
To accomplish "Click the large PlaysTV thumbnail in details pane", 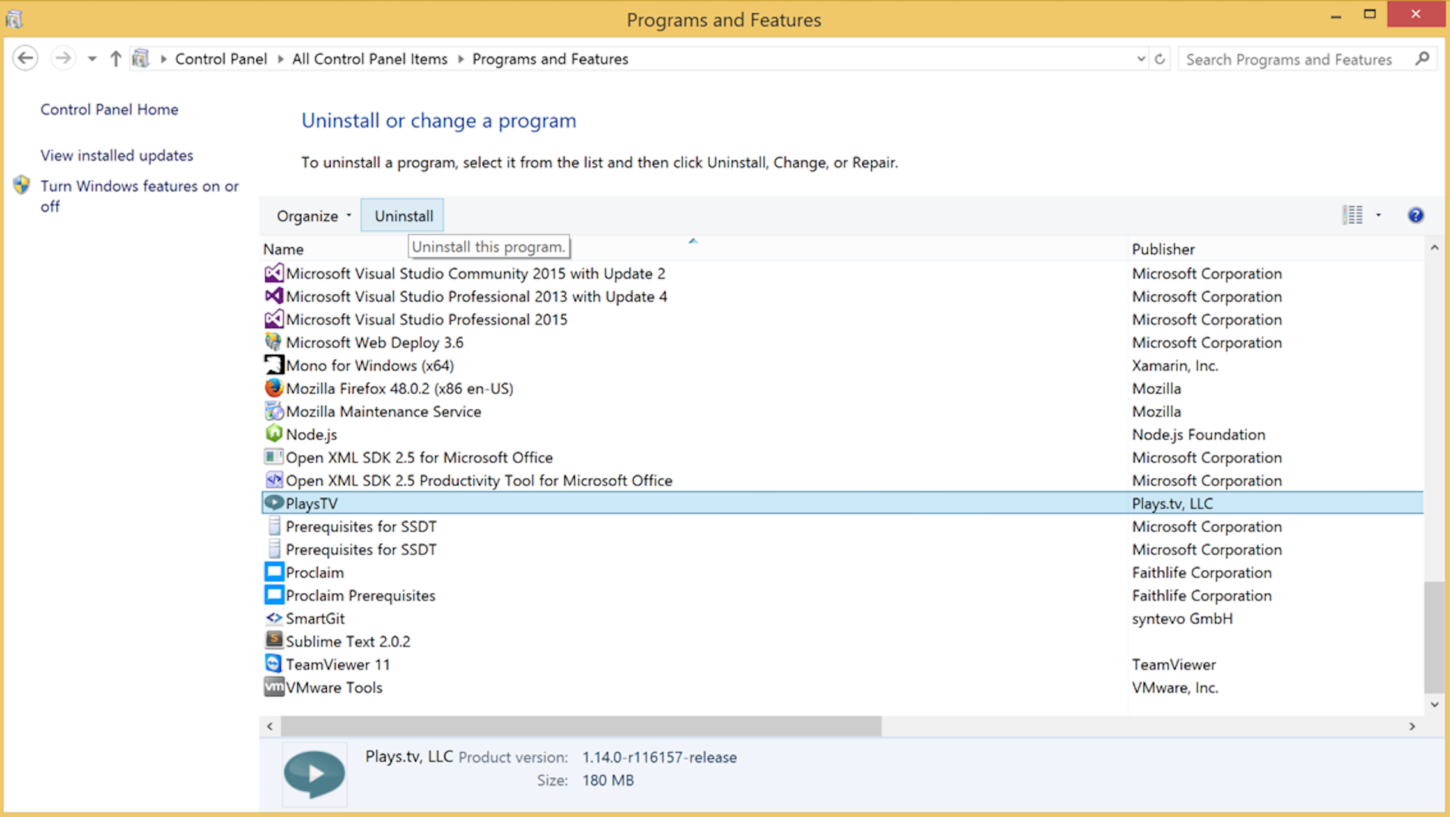I will click(314, 774).
